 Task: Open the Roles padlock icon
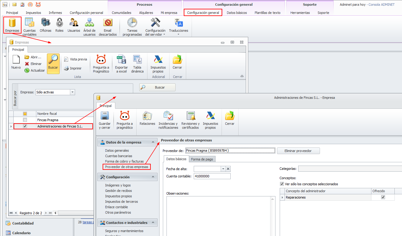coord(59,25)
